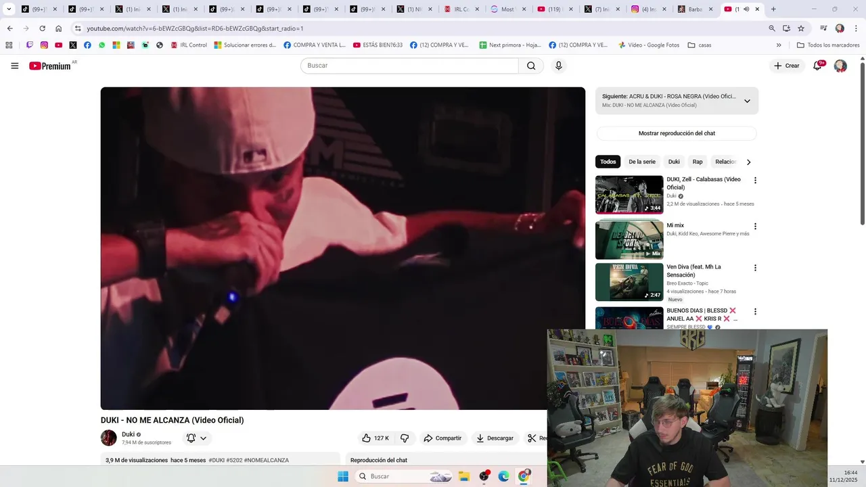
Task: Open options for Calabasas video
Action: pyautogui.click(x=755, y=181)
